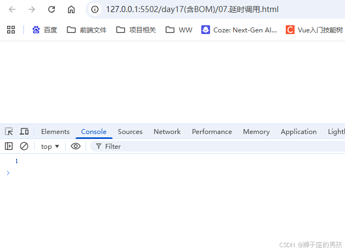345x251 pixels.
Task: Open the 百度 bookmark
Action: point(44,30)
